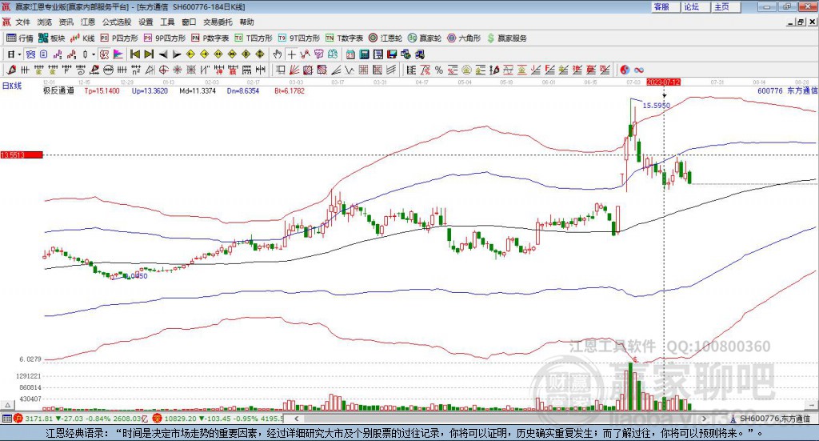Open the 江恩轮 Gann wheel
Image resolution: width=819 pixels, height=441 pixels.
(386, 38)
